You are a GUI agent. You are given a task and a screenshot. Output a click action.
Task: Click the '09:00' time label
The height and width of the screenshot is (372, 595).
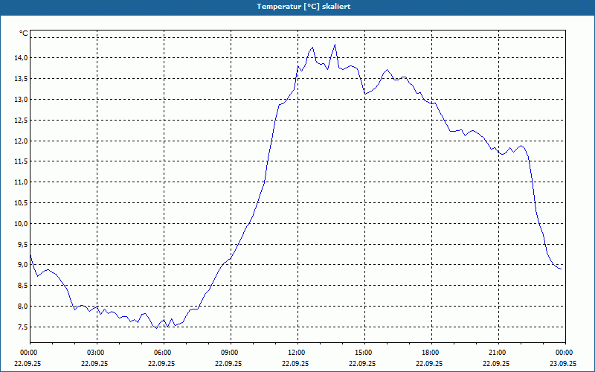(x=231, y=353)
